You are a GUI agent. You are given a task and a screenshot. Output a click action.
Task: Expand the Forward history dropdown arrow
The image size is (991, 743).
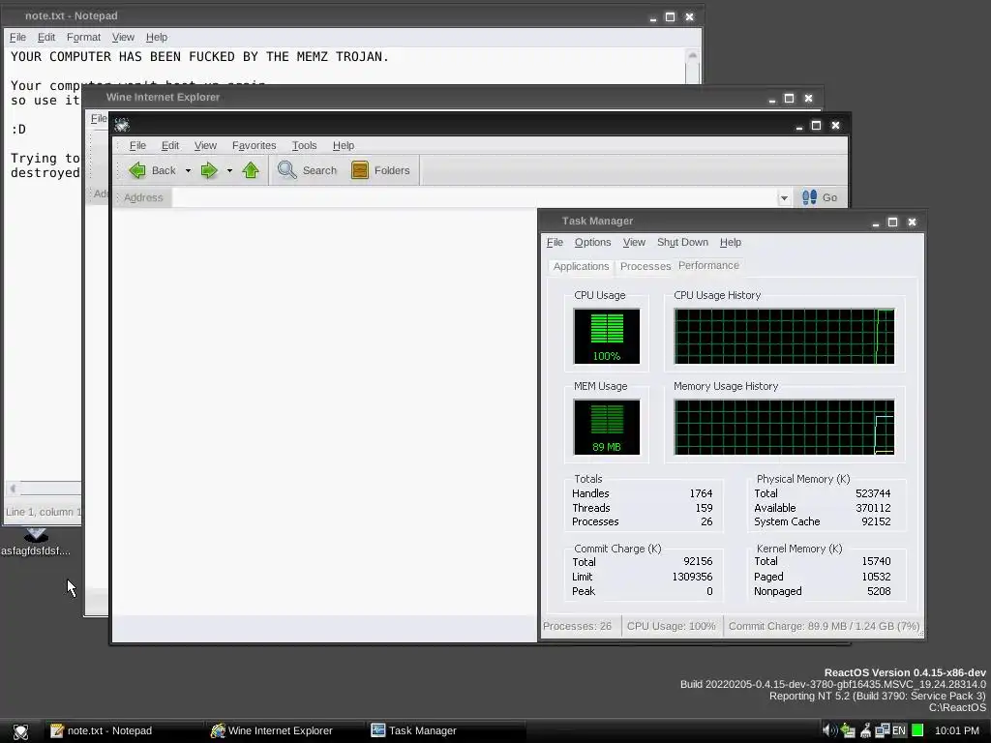click(x=229, y=170)
